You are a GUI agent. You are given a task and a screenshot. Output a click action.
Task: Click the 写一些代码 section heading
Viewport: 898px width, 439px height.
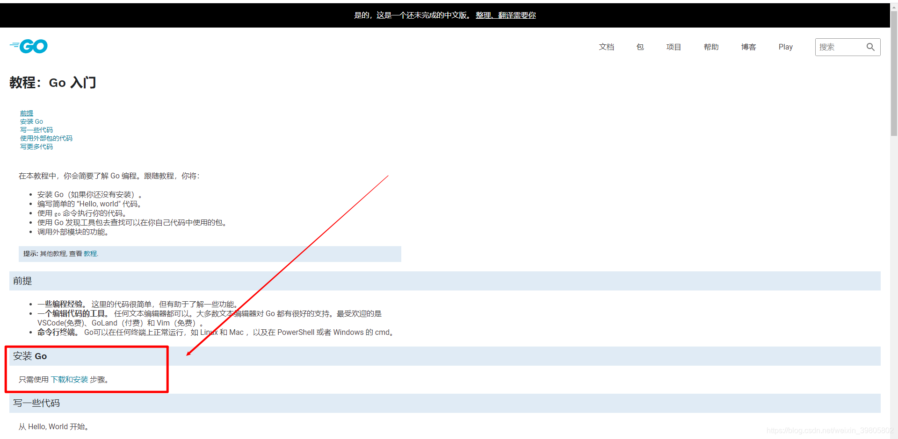click(36, 404)
